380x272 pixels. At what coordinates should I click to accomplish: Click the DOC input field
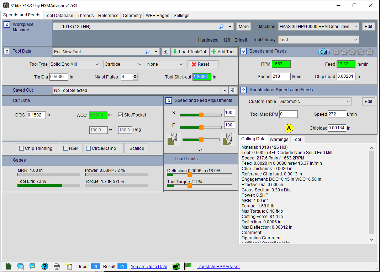click(36, 115)
